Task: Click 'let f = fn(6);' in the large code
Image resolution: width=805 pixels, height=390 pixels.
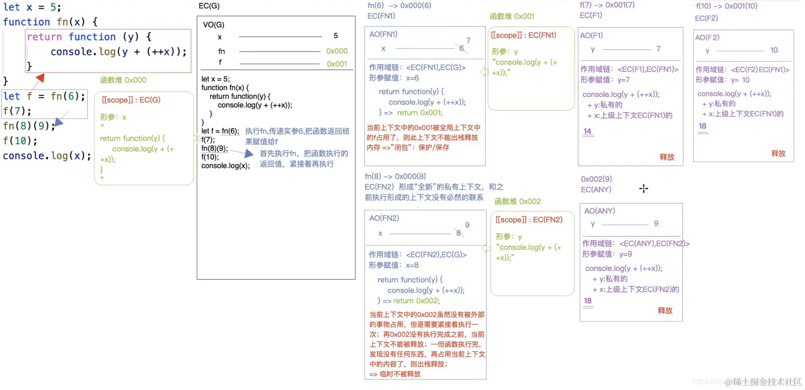Action: [x=44, y=96]
